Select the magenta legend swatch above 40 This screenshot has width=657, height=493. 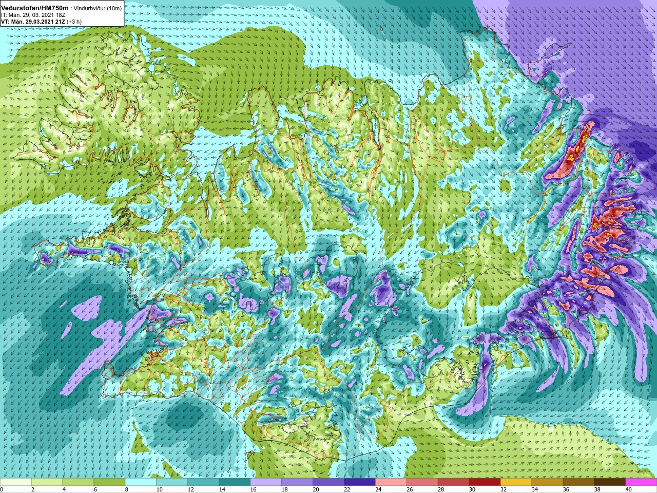point(642,482)
